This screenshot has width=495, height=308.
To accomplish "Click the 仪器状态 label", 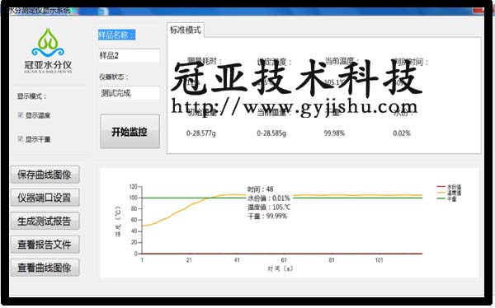I will [114, 77].
